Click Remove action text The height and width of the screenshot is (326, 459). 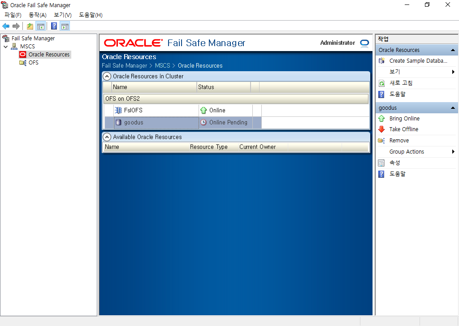click(399, 140)
